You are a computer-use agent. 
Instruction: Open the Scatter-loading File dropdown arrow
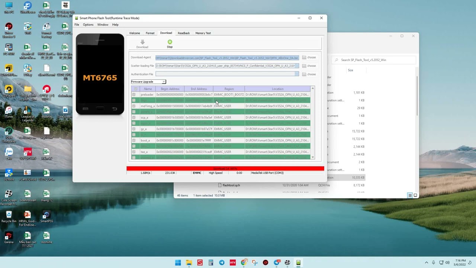297,66
